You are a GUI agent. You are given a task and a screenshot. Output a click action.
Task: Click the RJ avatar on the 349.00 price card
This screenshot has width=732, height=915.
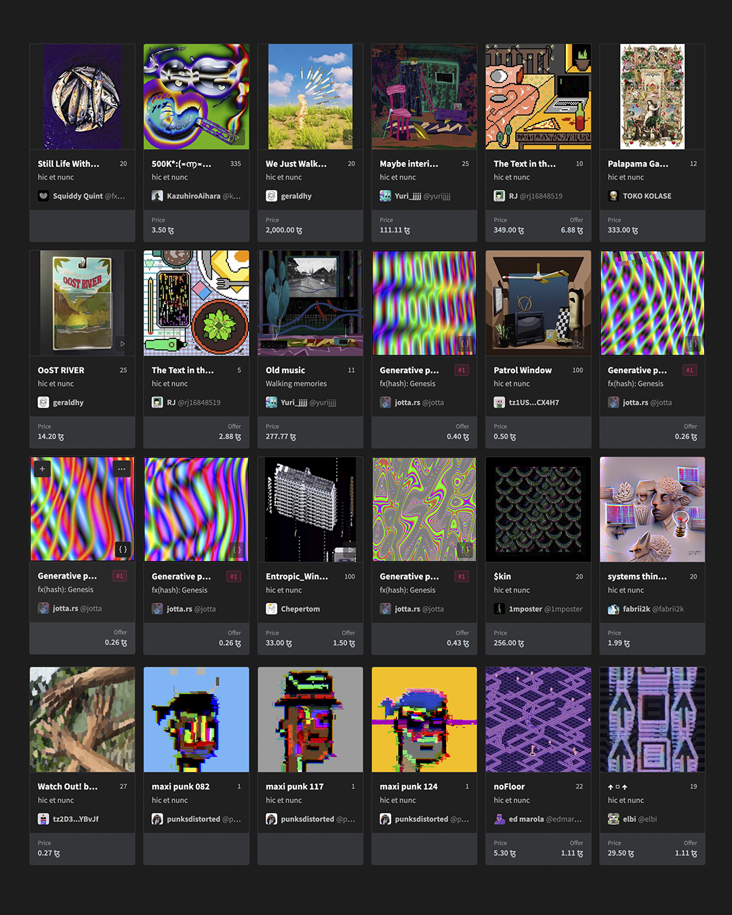coord(499,196)
